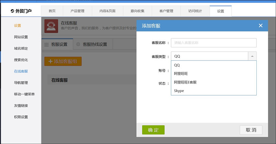Open 导航管理 in left menu
Image resolution: width=276 pixels, height=144 pixels.
(21, 83)
